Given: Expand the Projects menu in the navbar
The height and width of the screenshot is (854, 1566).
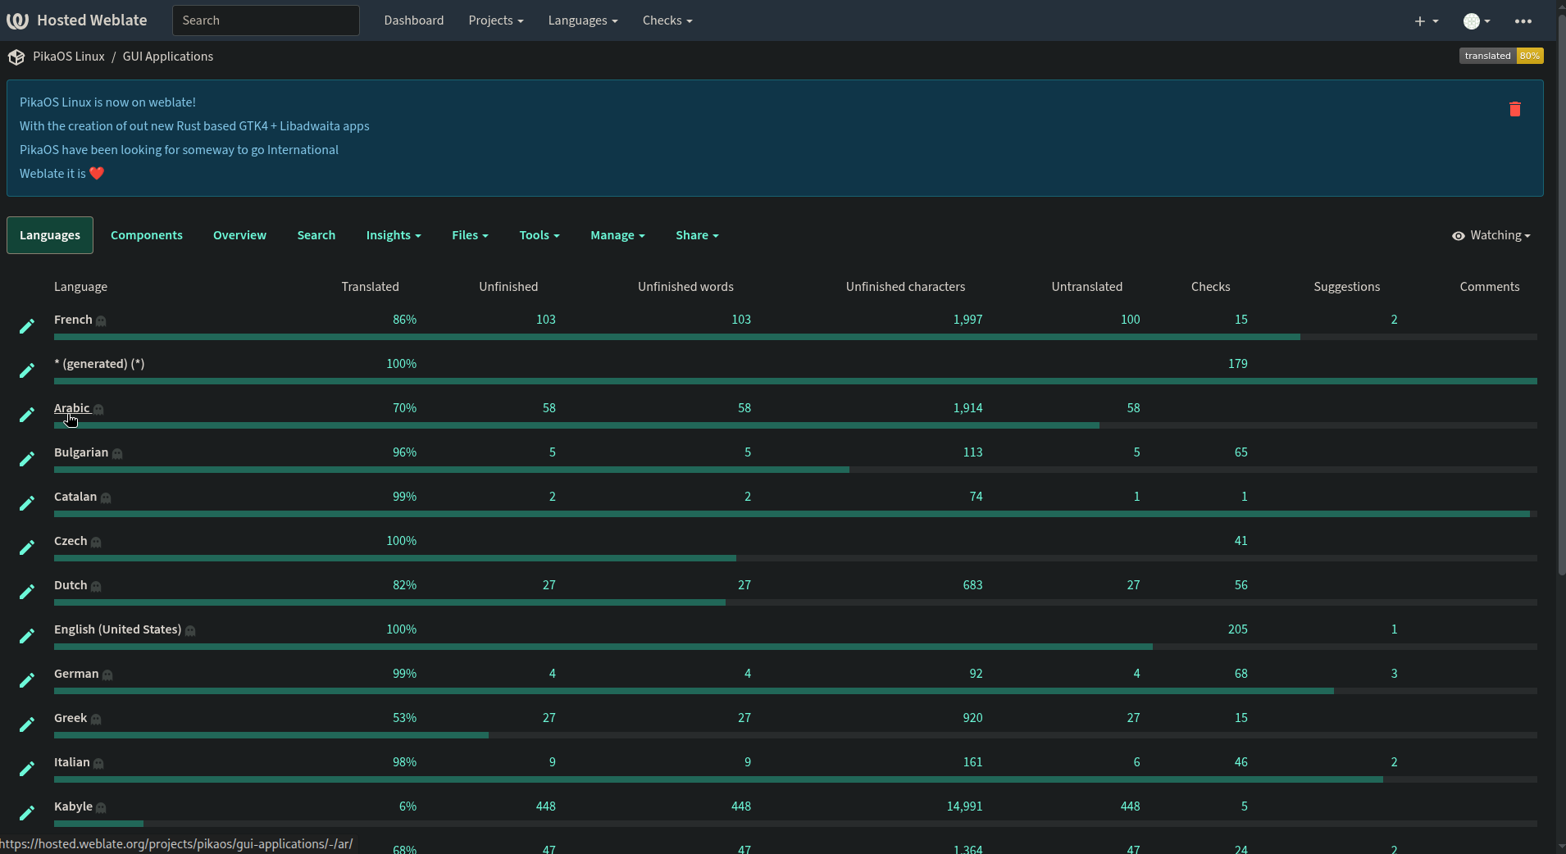Looking at the screenshot, I should click(495, 20).
